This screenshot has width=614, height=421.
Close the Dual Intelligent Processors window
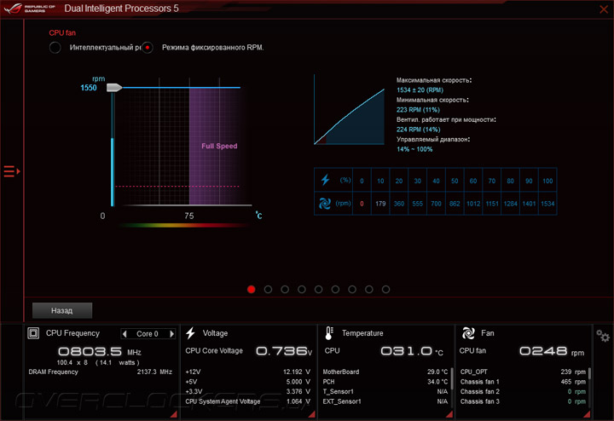coord(604,9)
